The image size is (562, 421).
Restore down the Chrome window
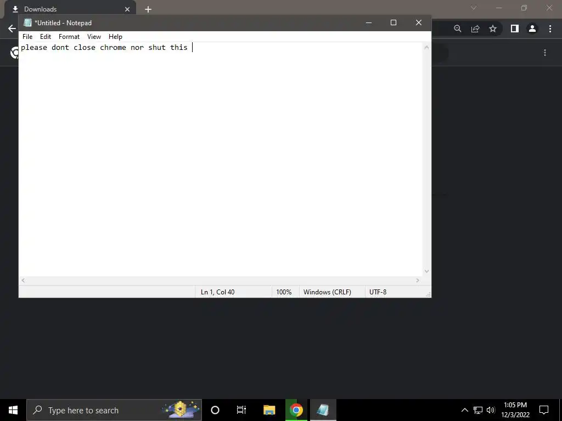[524, 8]
